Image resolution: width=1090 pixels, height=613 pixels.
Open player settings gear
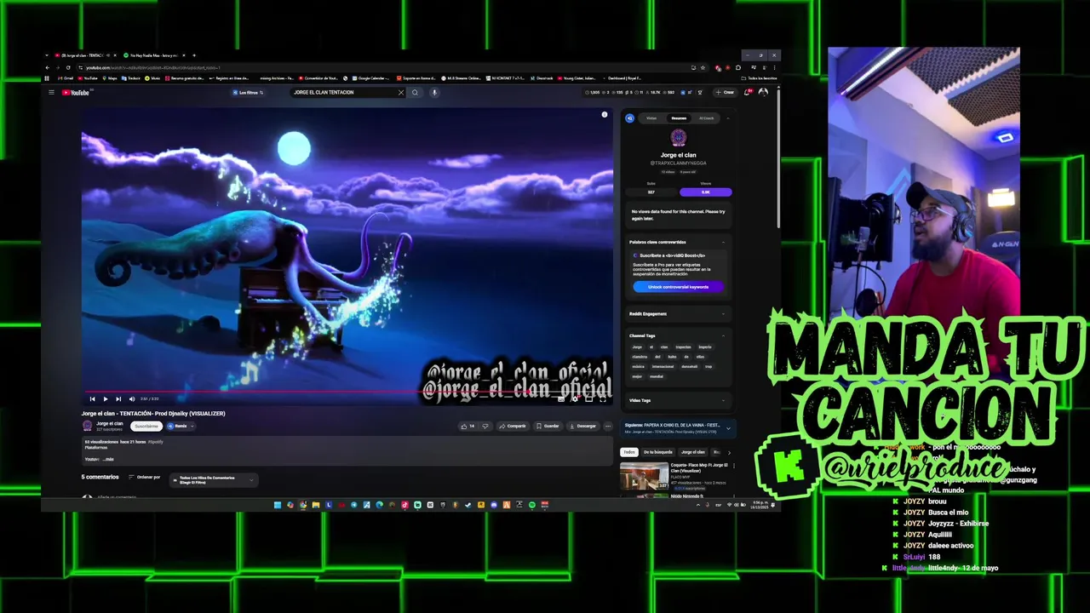[x=575, y=399]
